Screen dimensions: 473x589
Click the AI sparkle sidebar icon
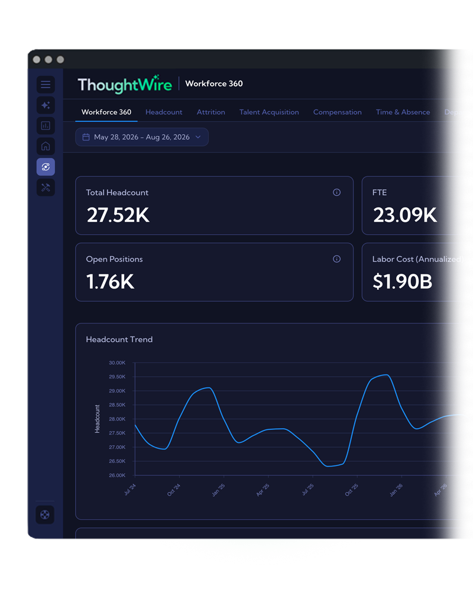[x=46, y=105]
